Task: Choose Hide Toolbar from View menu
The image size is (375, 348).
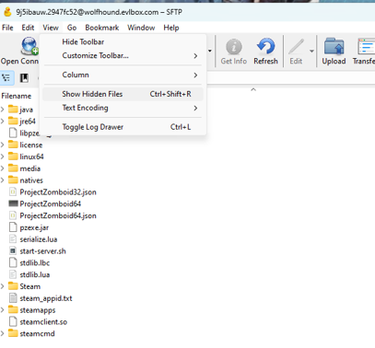Action: [x=123, y=41]
